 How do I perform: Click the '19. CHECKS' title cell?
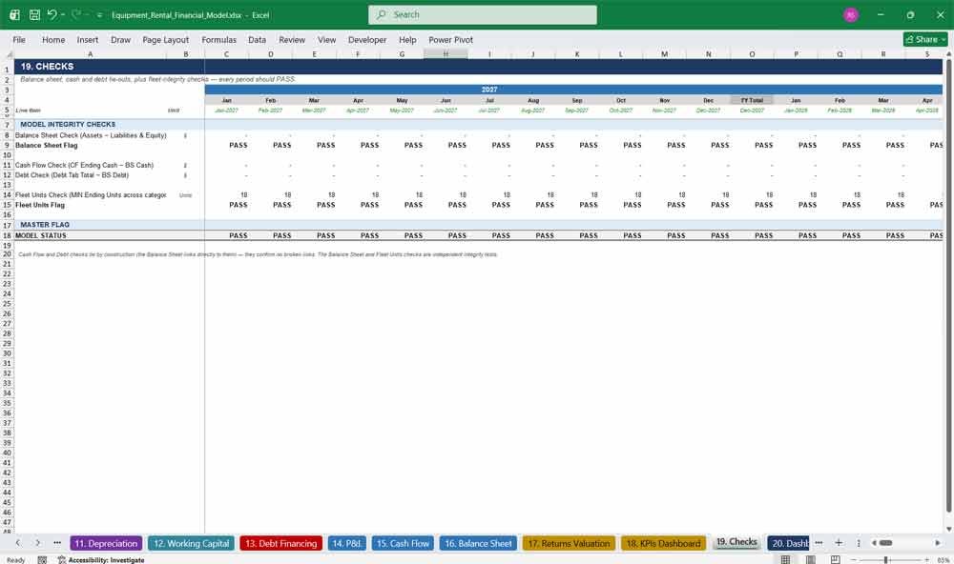48,67
